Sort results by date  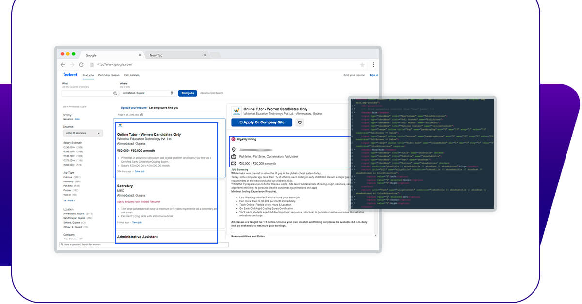pyautogui.click(x=77, y=119)
